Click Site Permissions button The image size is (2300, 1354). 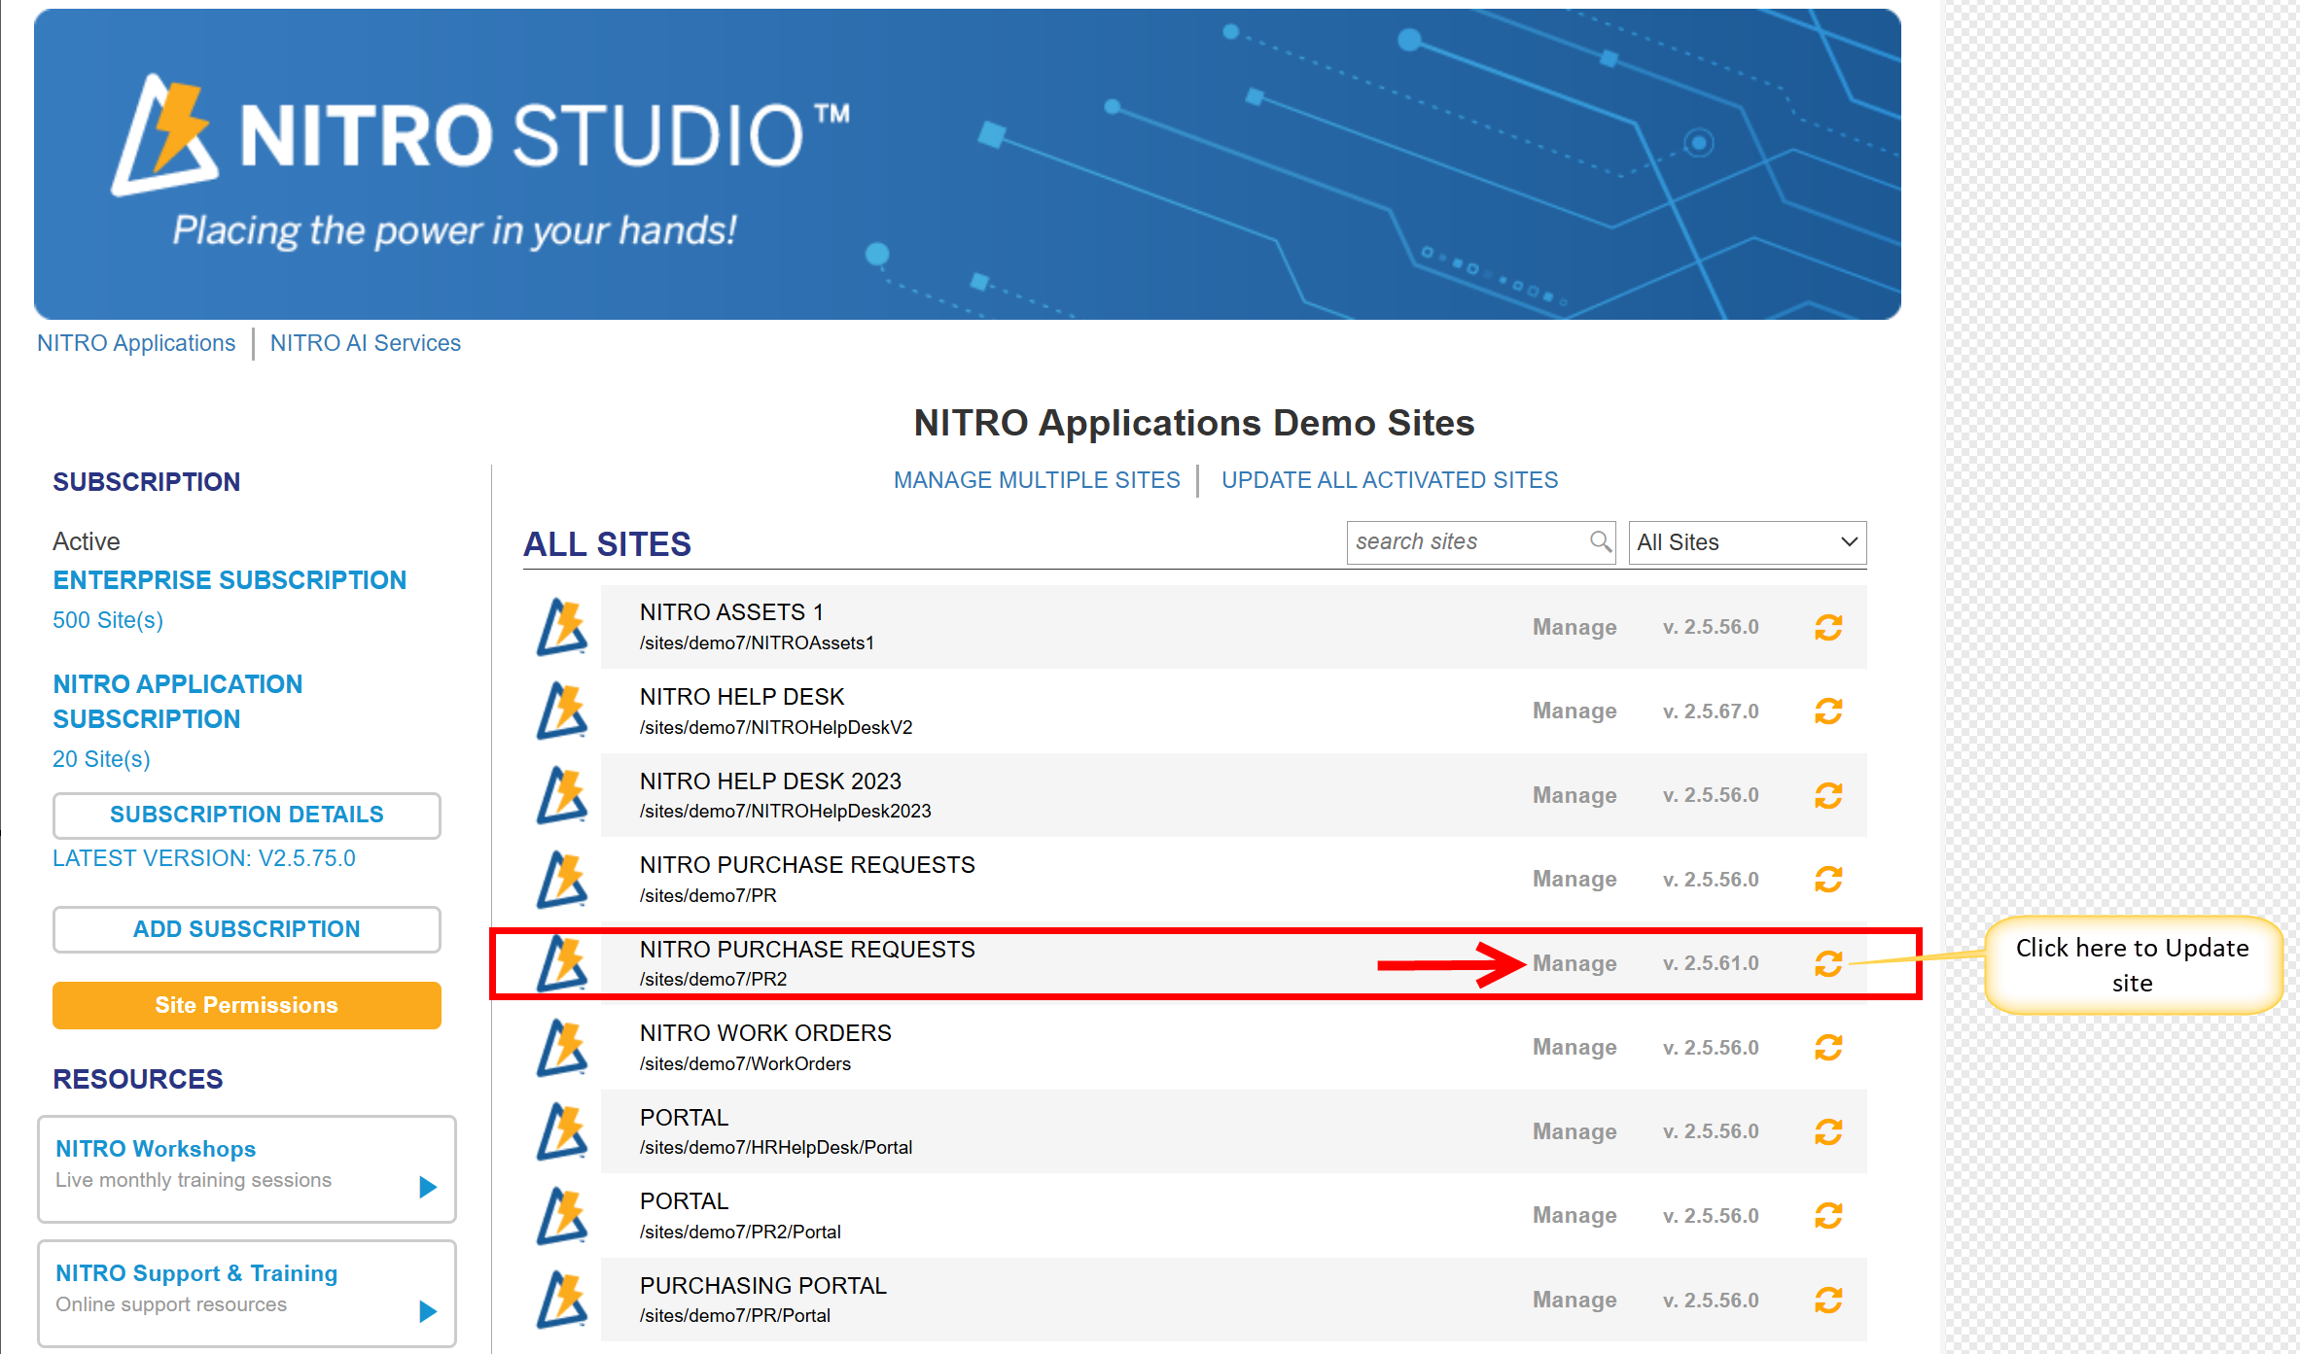pos(247,1005)
